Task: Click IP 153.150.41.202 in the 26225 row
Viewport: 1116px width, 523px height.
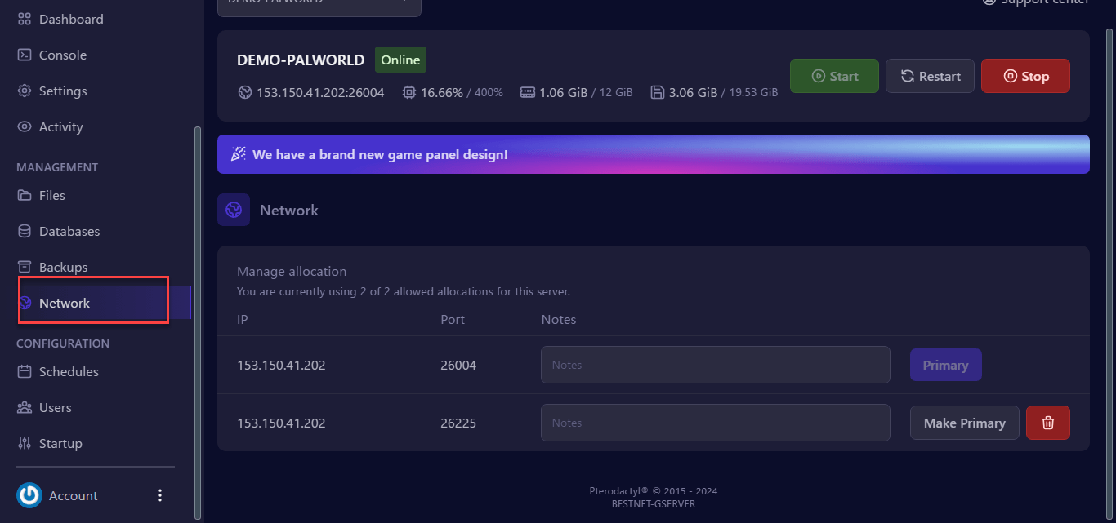Action: (281, 423)
